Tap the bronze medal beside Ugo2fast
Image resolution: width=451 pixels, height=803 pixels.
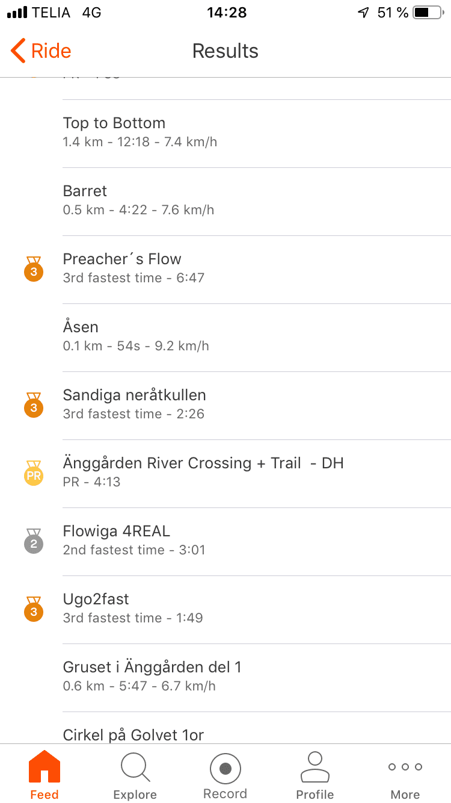point(34,609)
